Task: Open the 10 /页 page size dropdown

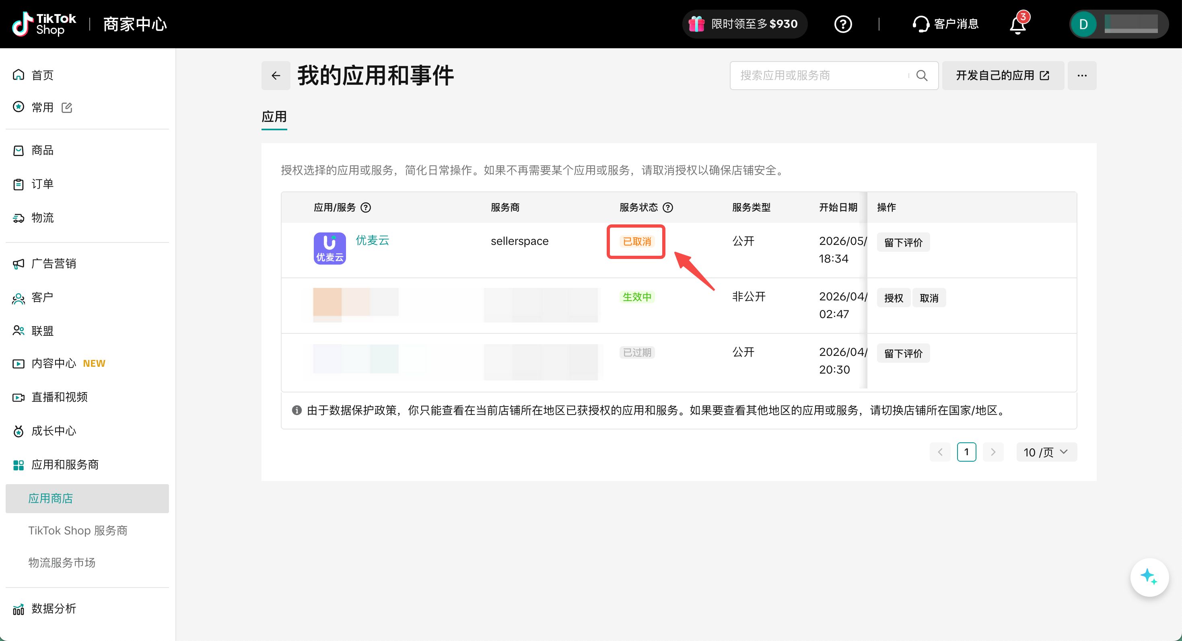Action: point(1046,452)
